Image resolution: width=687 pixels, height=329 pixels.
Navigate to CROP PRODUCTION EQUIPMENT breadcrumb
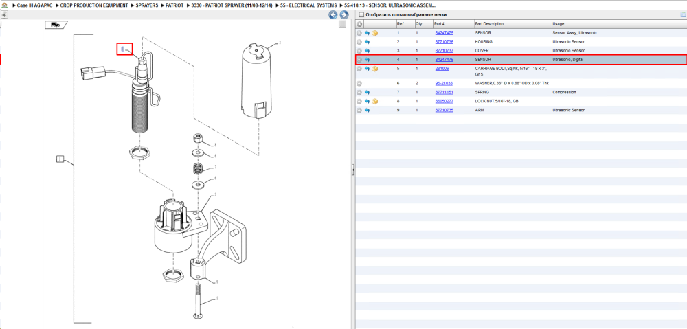point(94,5)
